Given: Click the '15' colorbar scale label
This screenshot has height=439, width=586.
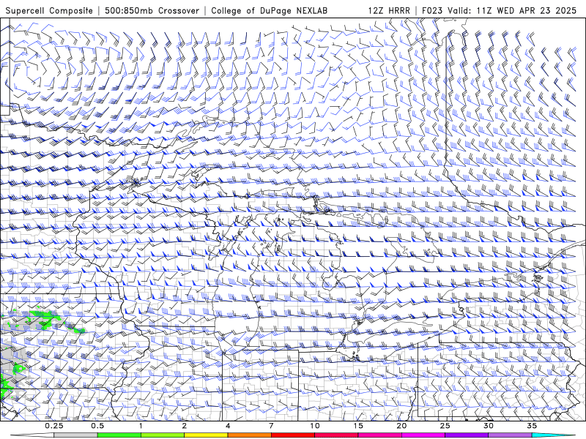Looking at the screenshot, I should point(358,426).
